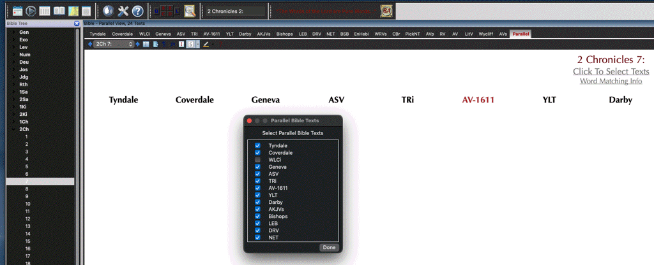The width and height of the screenshot is (654, 265).
Task: Select chapter 12 under 2Ch in tree
Action: [27, 219]
